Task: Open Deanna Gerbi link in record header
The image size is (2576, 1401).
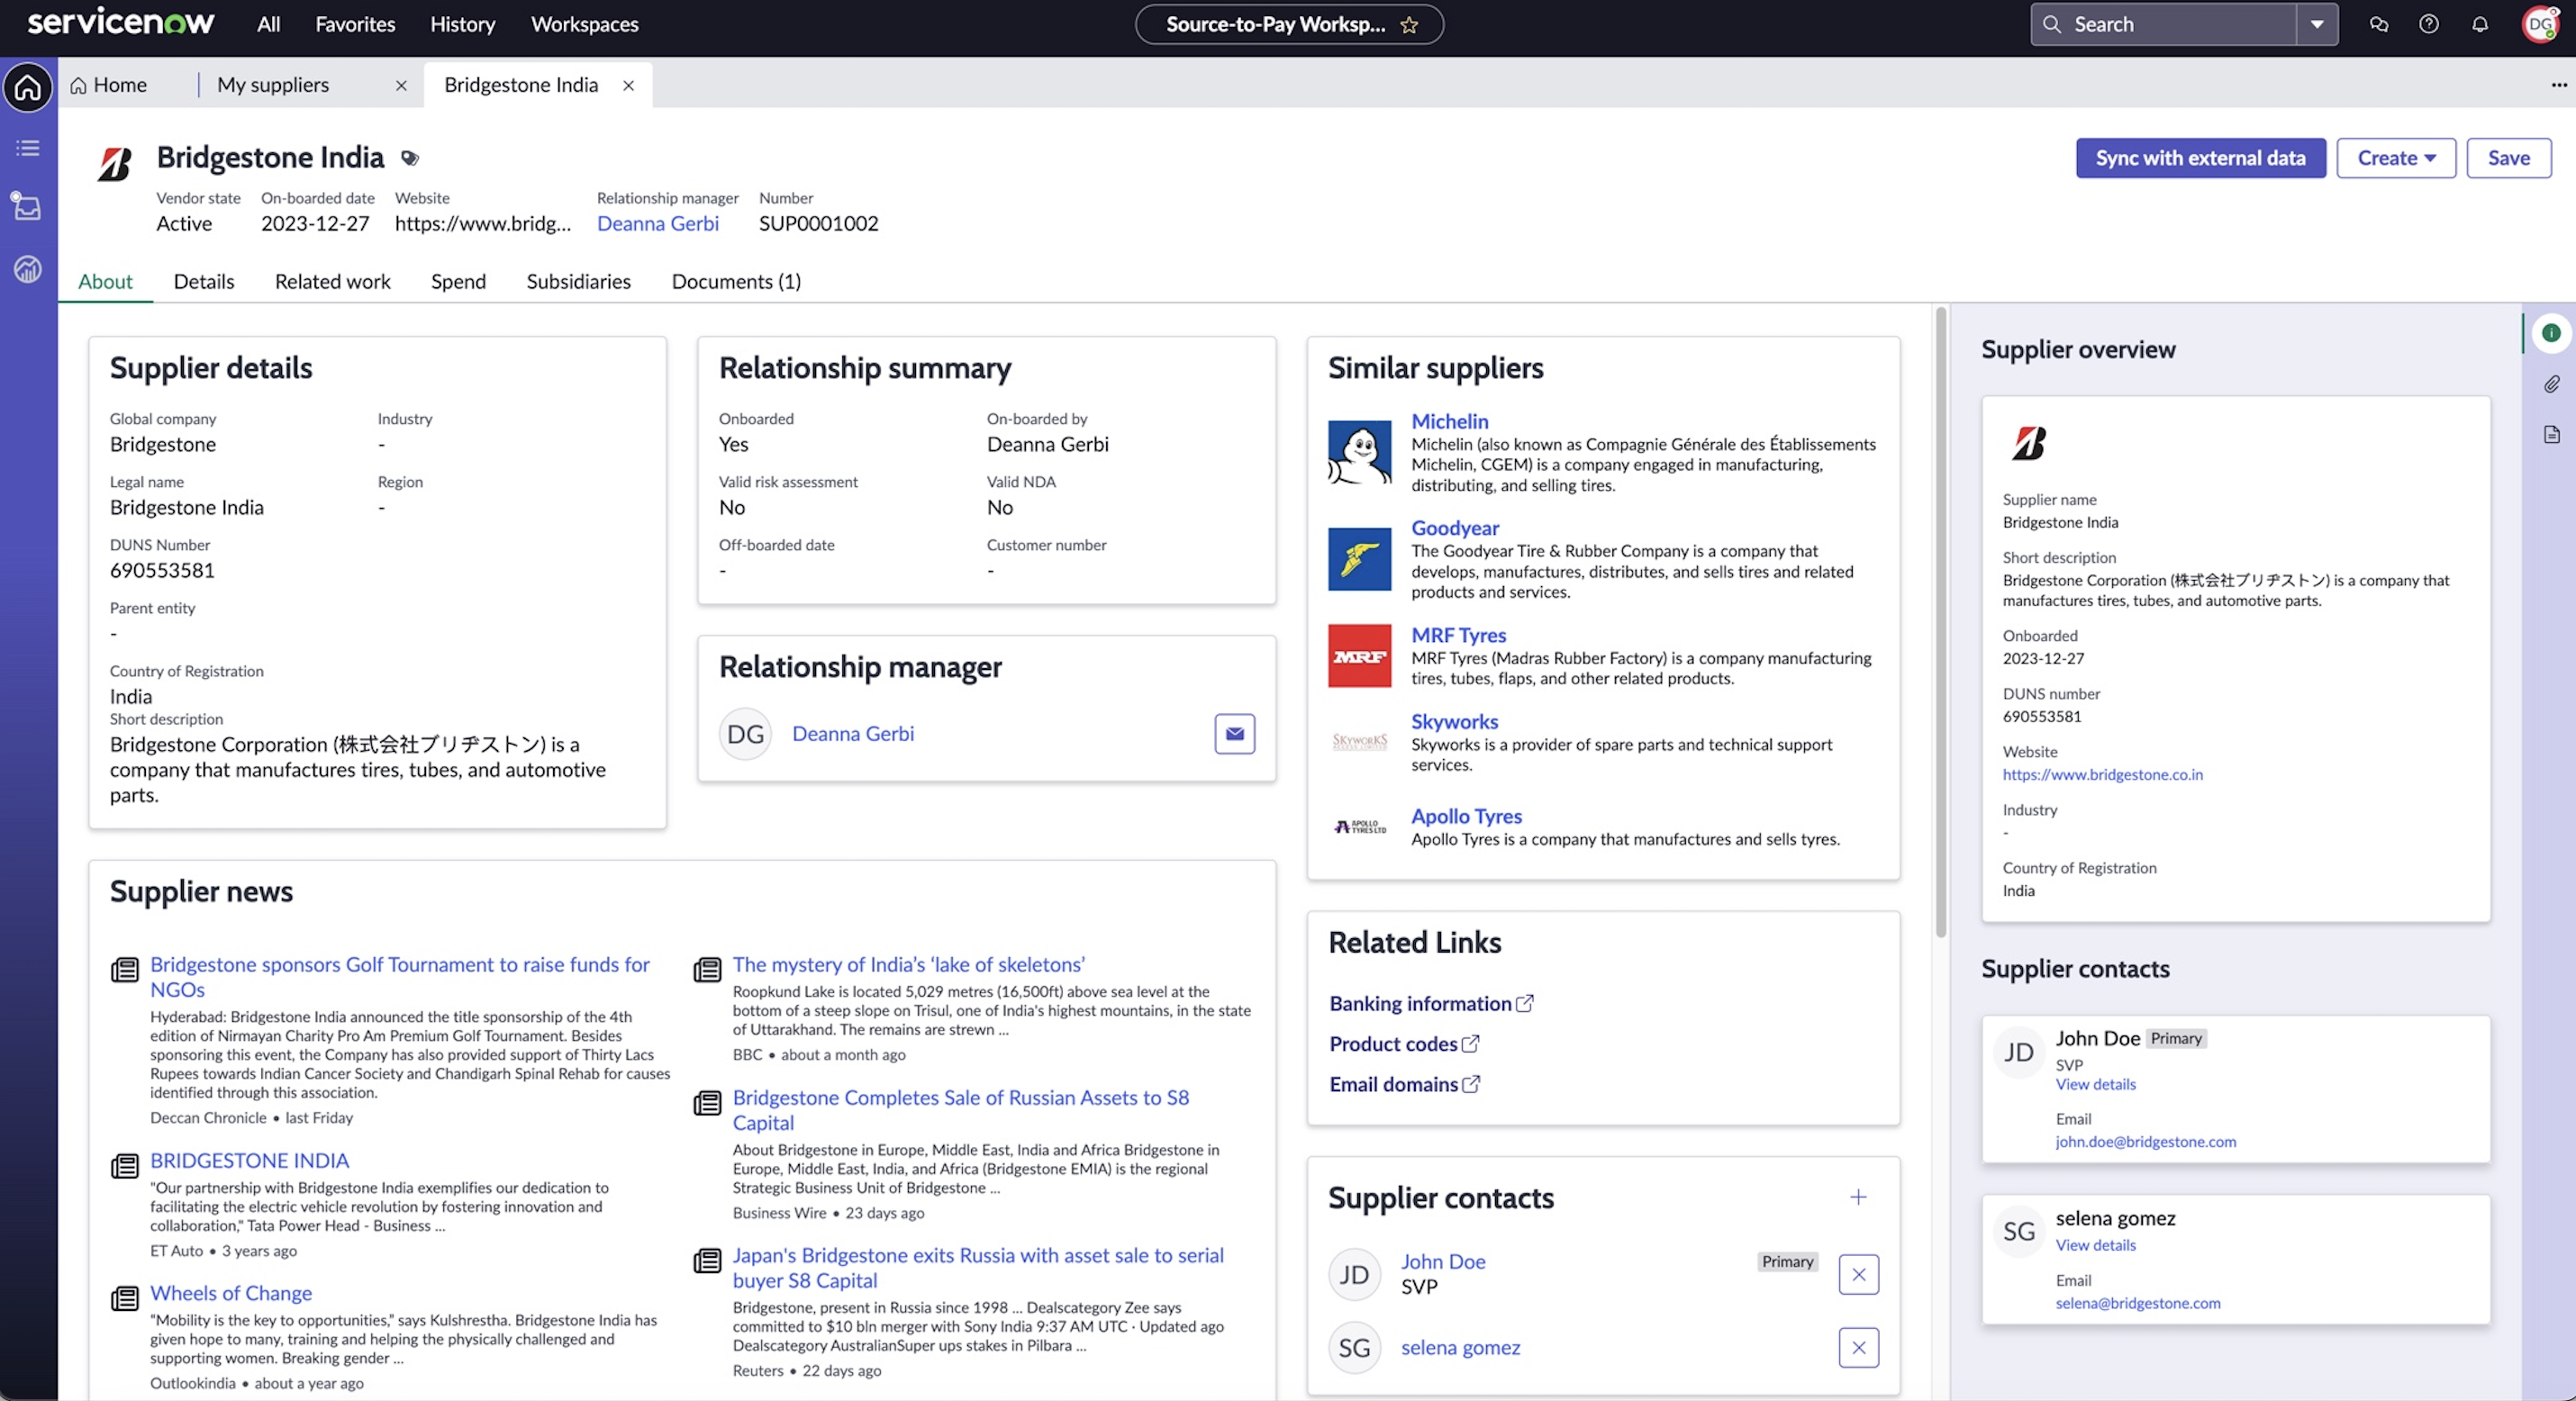Action: coord(657,223)
